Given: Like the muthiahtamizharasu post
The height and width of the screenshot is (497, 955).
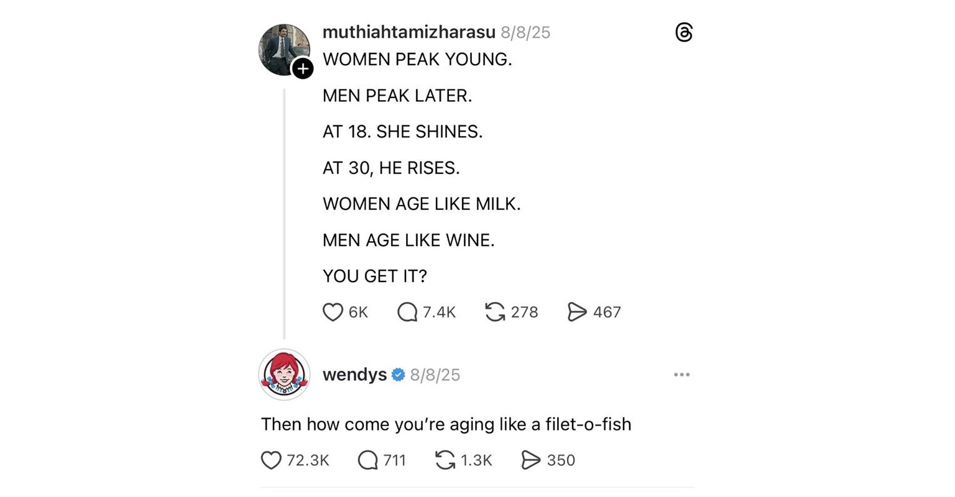Looking at the screenshot, I should coord(333,312).
